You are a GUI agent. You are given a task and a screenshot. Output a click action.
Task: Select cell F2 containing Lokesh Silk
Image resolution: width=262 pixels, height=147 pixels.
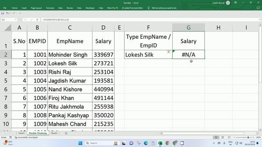click(x=148, y=54)
